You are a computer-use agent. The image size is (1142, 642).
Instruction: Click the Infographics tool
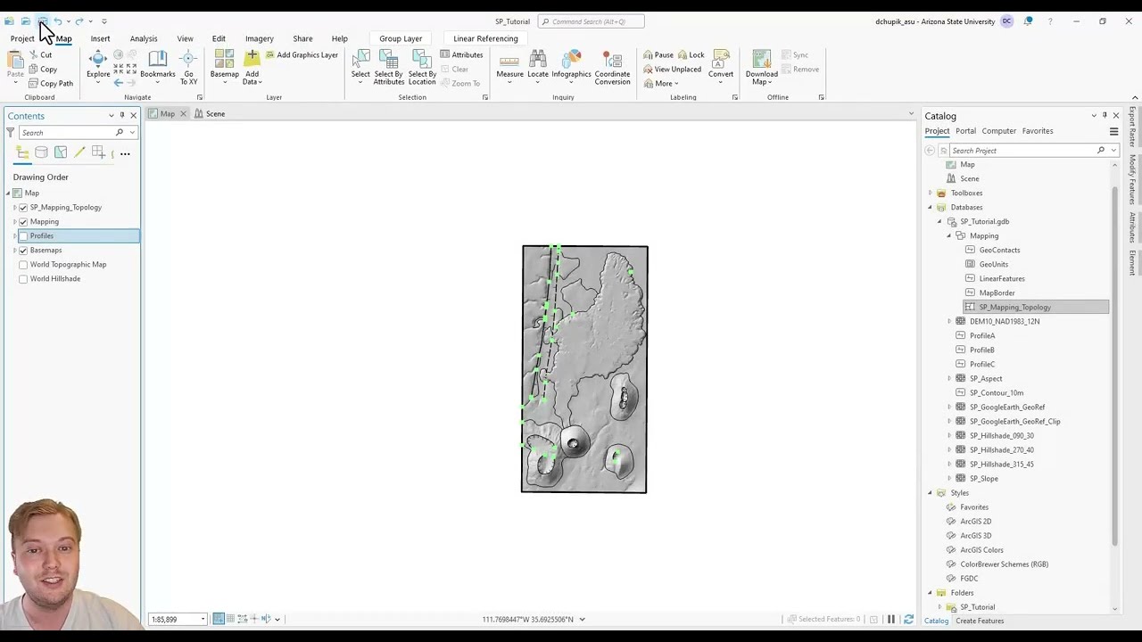point(571,68)
